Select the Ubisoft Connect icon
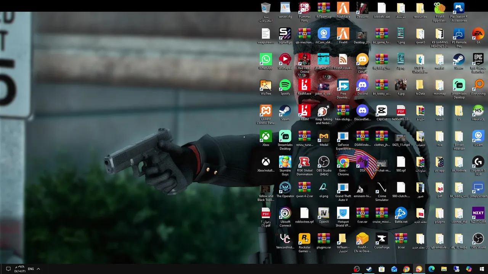 point(285,217)
